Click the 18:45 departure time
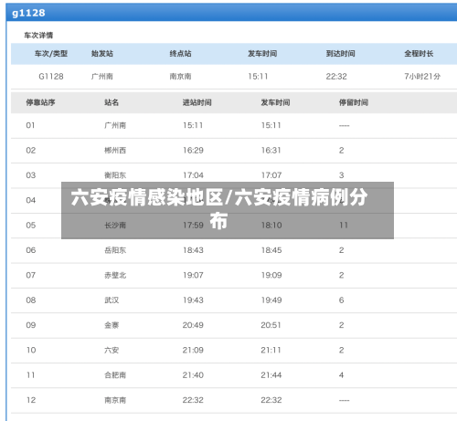Viewport: 457px width, 421px height. click(x=271, y=250)
